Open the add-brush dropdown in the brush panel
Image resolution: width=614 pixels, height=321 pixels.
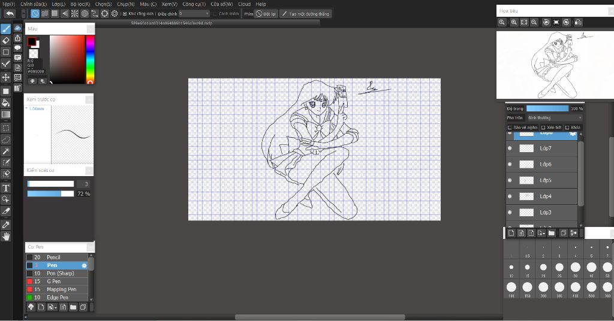pos(52,307)
